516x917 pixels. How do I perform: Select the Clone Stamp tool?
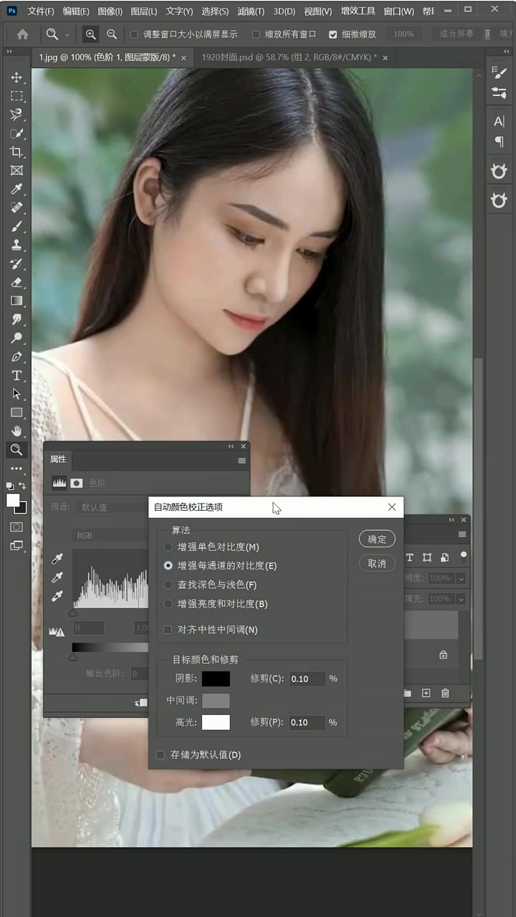coord(16,245)
